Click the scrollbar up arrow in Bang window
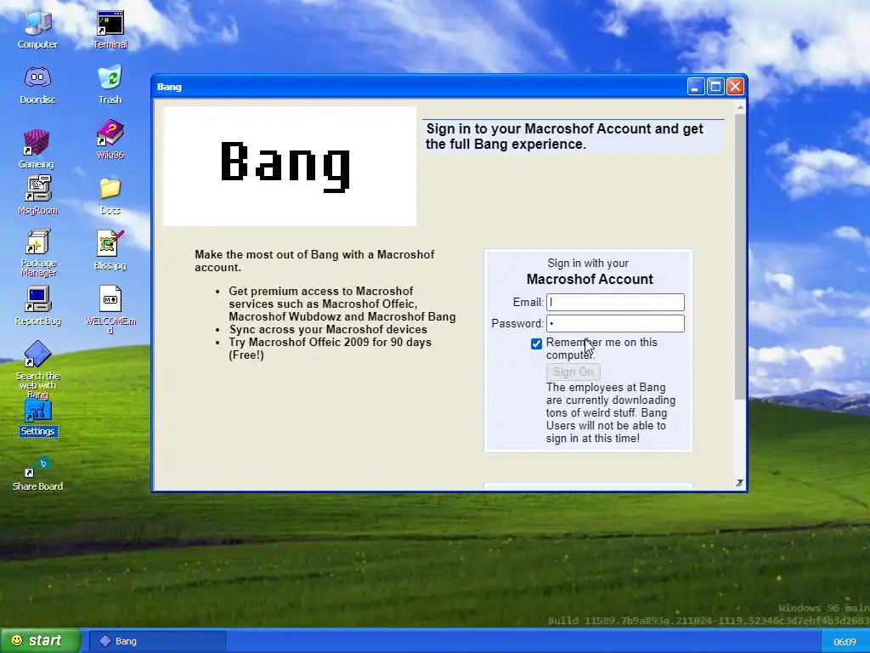This screenshot has width=870, height=653. click(740, 106)
